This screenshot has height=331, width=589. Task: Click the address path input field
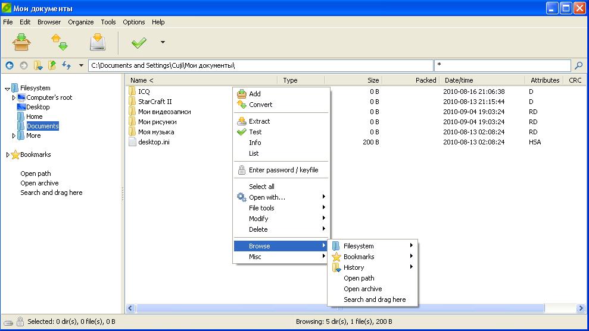[260, 65]
